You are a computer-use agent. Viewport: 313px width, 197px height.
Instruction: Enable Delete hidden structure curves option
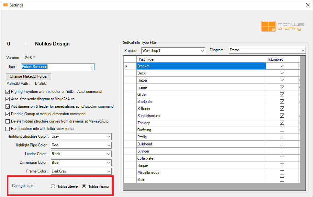coord(8,121)
